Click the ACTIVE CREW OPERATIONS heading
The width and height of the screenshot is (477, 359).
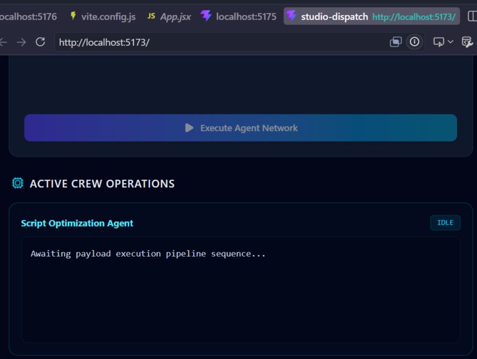(102, 184)
